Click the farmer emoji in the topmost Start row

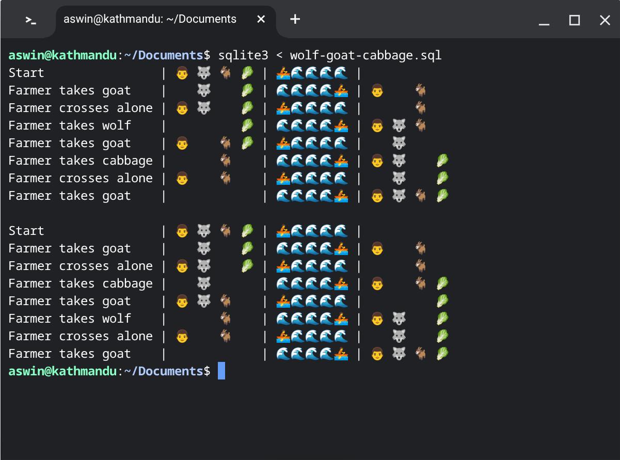pos(182,73)
